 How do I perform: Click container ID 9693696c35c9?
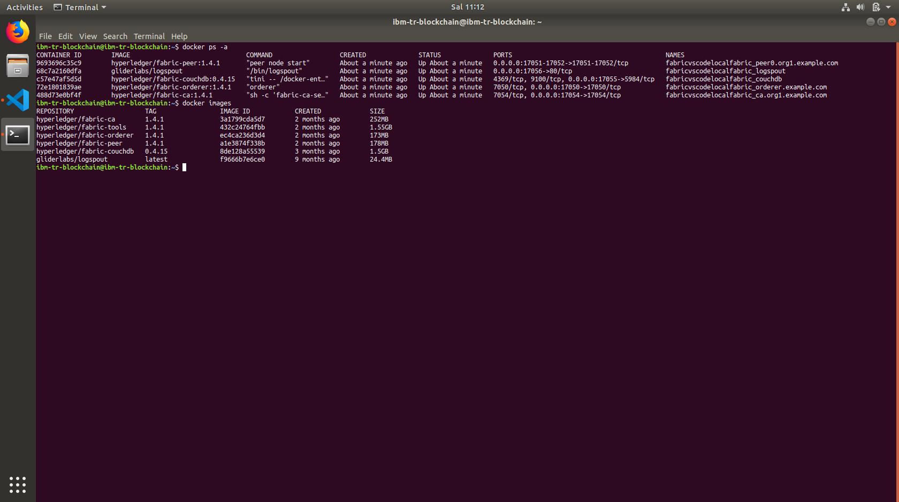pyautogui.click(x=59, y=63)
